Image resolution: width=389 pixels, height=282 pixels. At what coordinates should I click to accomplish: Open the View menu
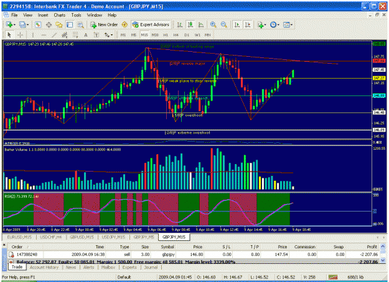(28, 15)
